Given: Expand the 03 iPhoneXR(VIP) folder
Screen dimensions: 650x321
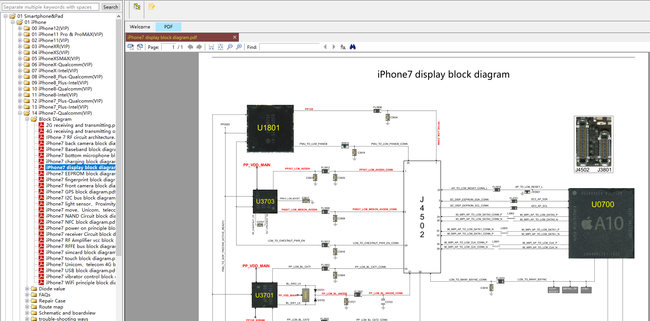Looking at the screenshot, I should pos(20,47).
